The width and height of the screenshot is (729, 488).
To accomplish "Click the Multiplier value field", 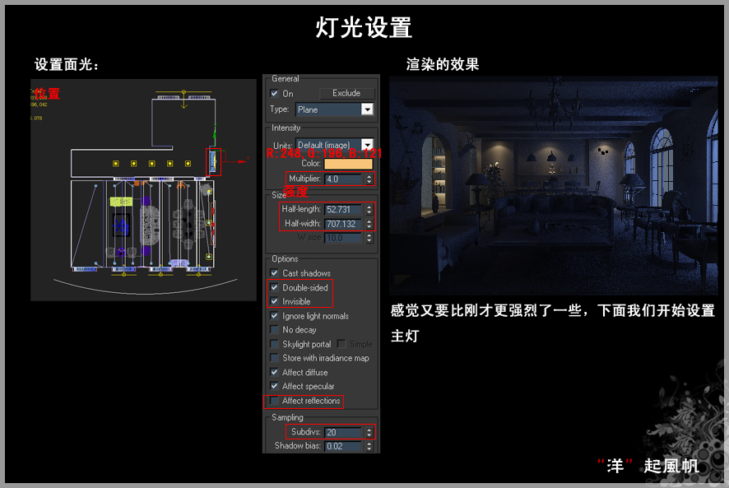I will coord(342,179).
